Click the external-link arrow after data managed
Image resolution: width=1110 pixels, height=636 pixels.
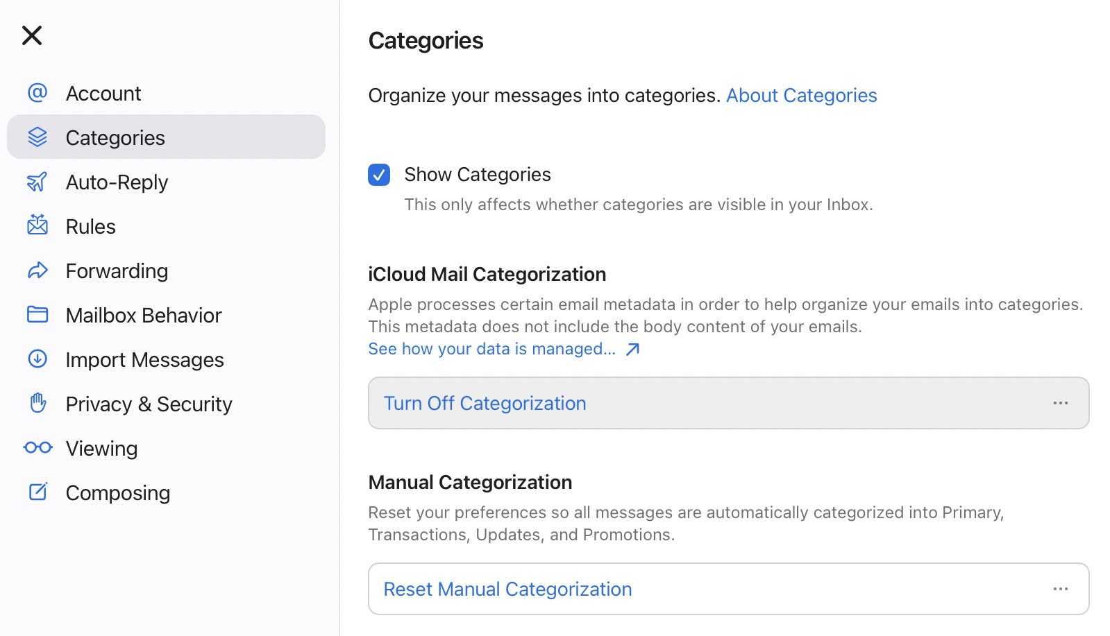pyautogui.click(x=632, y=350)
